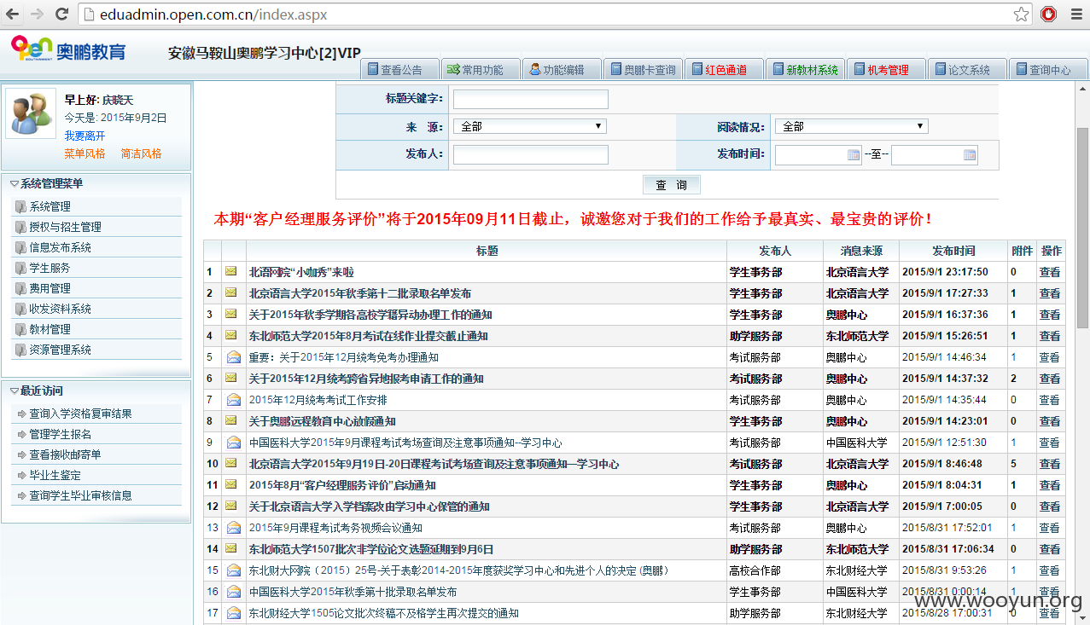This screenshot has height=625, width=1090.
Task: Open the 新教材系统 tab
Action: (x=806, y=70)
